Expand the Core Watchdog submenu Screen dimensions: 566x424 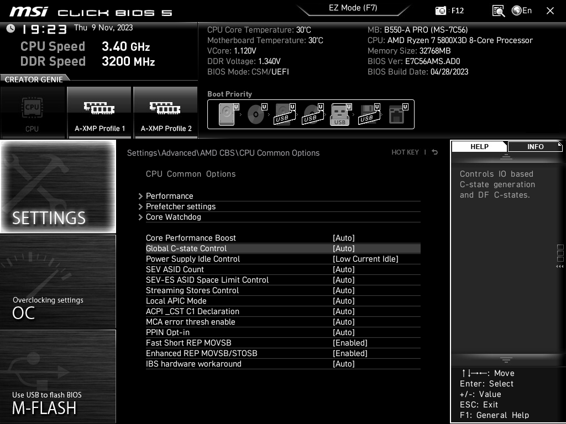[x=173, y=217]
